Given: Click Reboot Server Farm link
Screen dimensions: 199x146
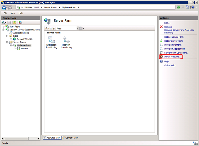Looking at the screenshot, I should 174,37.
